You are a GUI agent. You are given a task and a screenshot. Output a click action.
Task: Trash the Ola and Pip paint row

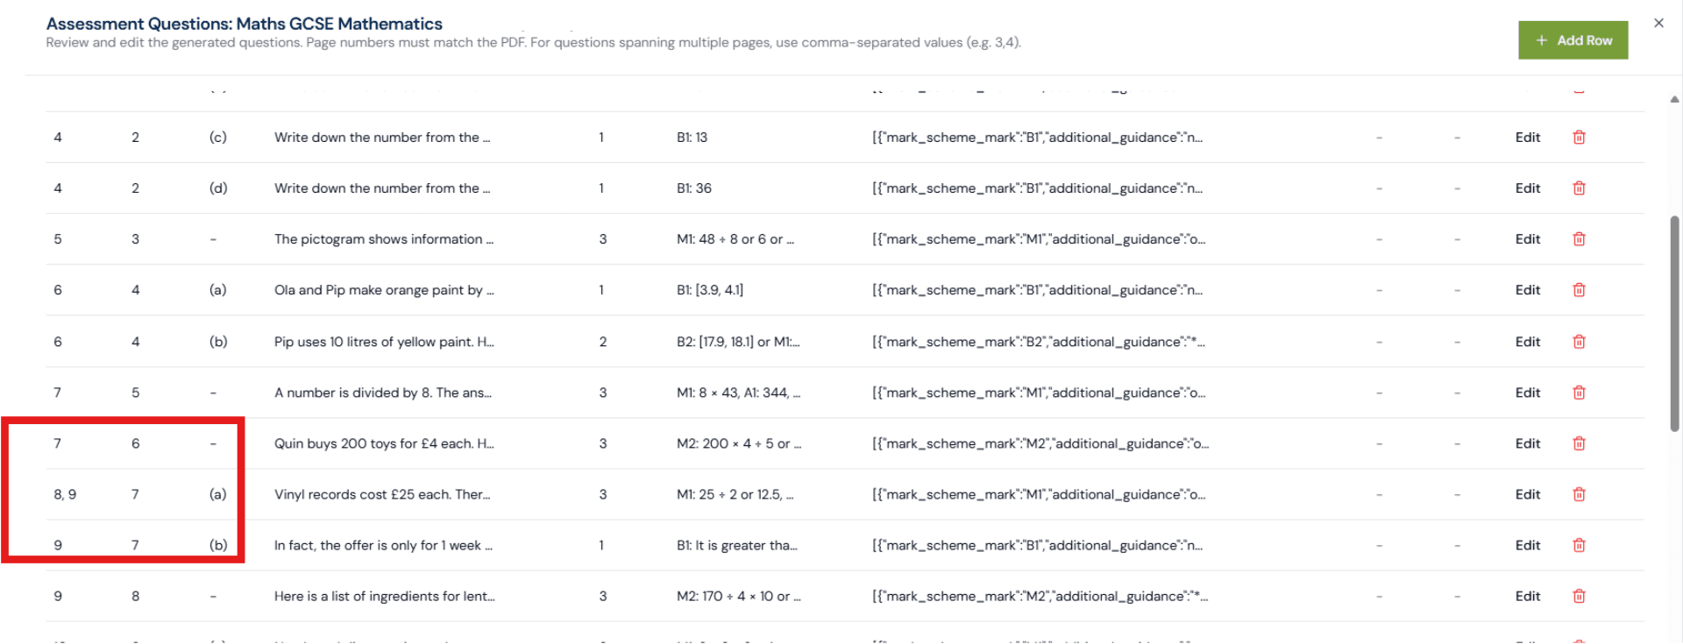tap(1579, 290)
